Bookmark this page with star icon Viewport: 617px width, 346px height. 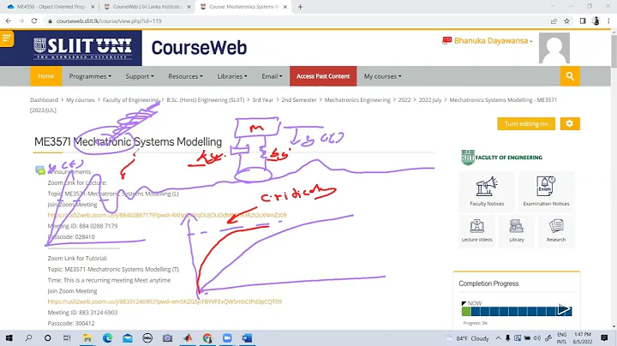(566, 21)
